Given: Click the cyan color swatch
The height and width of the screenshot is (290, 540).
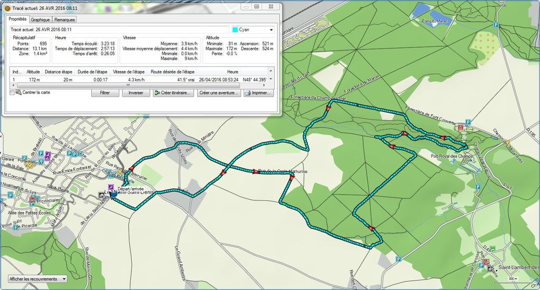Looking at the screenshot, I should [x=235, y=30].
